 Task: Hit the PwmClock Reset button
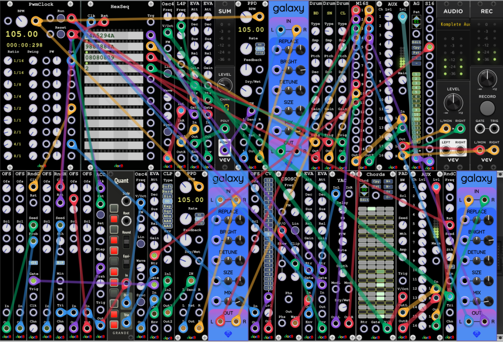click(x=60, y=34)
